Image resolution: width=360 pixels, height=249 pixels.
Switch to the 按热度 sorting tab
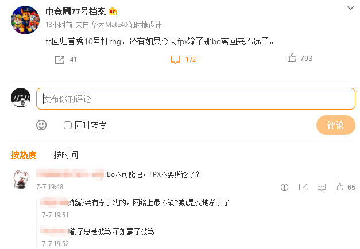(24, 155)
